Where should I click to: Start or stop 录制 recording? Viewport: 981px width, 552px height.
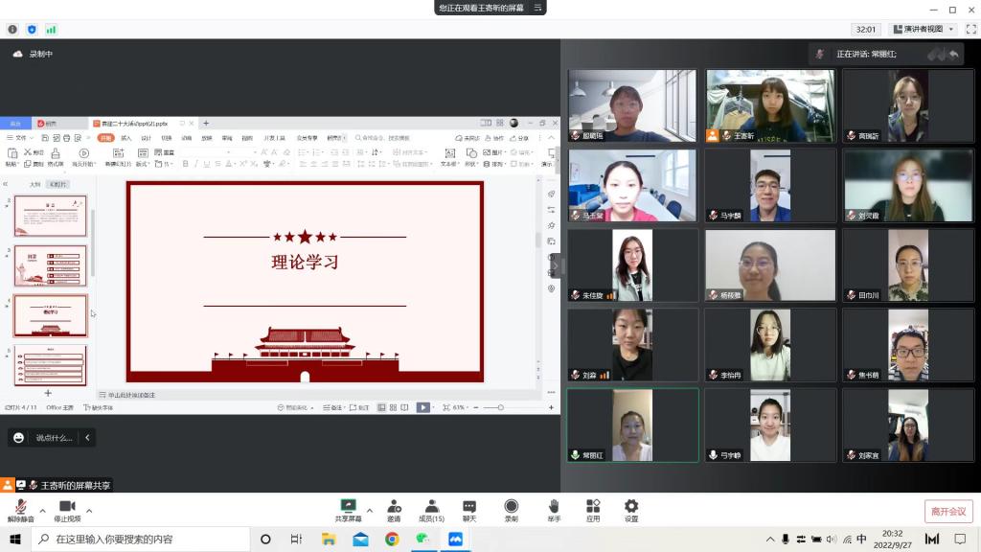click(x=511, y=510)
